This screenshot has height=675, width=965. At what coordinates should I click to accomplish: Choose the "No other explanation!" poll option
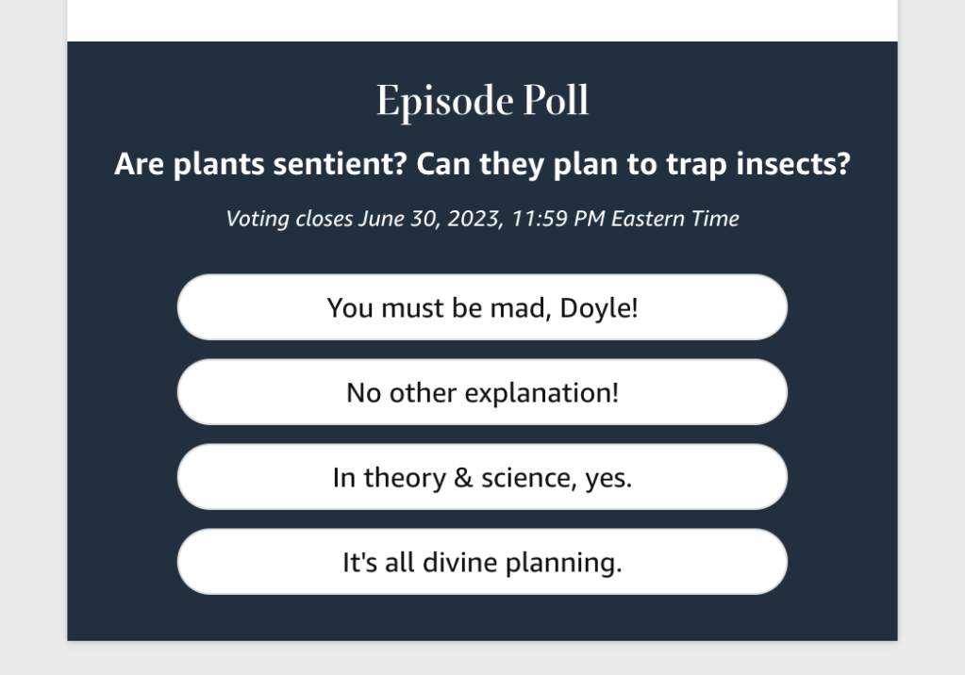(482, 392)
